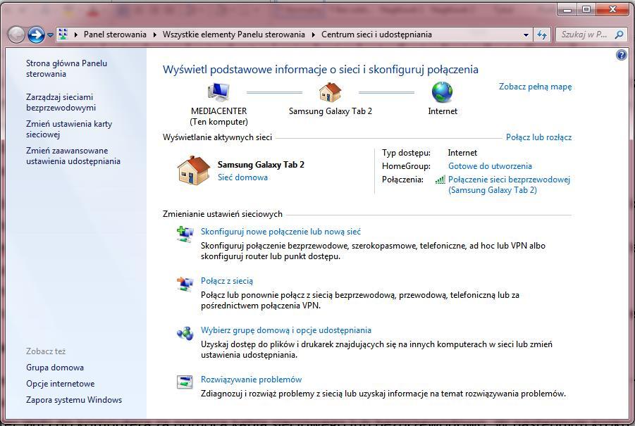
Task: Click the icon beside Połącz z siecią
Action: pyautogui.click(x=185, y=284)
